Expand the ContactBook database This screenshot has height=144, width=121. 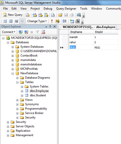click(13, 56)
